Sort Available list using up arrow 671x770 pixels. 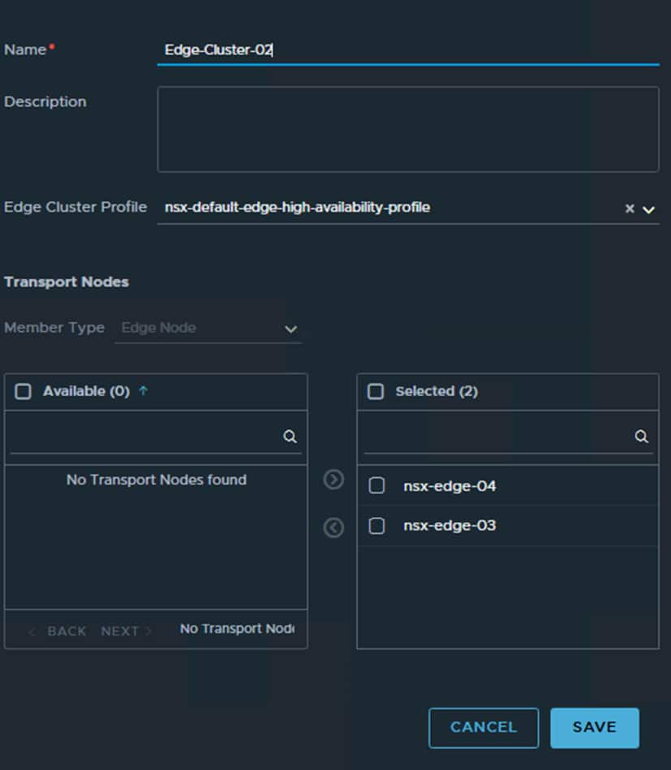click(x=143, y=391)
